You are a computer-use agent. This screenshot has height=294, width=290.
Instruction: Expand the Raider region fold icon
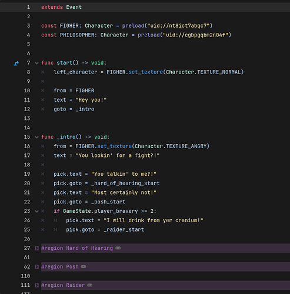pos(36,285)
